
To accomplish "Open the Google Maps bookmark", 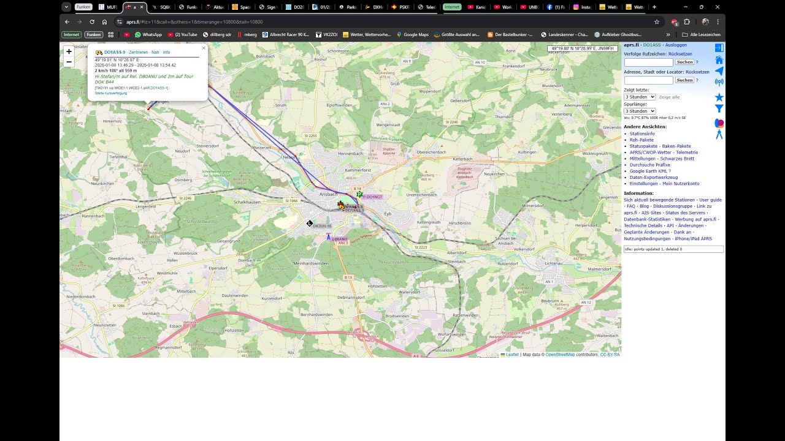I will (412, 34).
